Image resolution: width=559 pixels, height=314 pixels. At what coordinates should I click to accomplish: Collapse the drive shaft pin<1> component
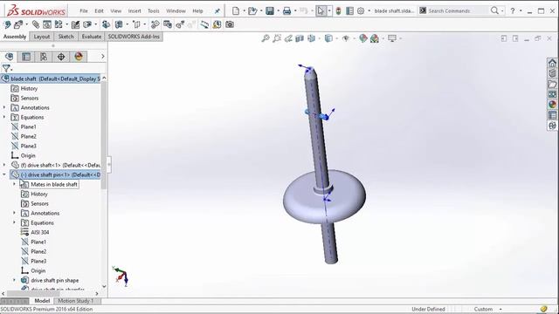pos(4,174)
